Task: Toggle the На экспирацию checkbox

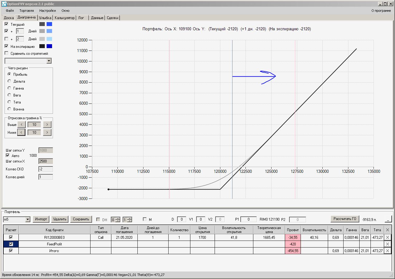Action: point(7,46)
